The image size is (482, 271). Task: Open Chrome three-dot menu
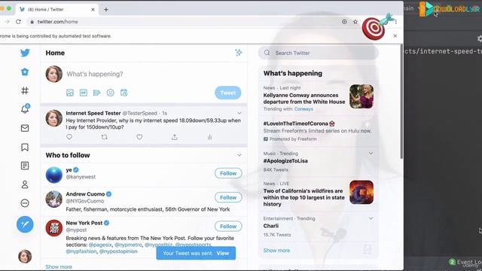click(x=396, y=22)
